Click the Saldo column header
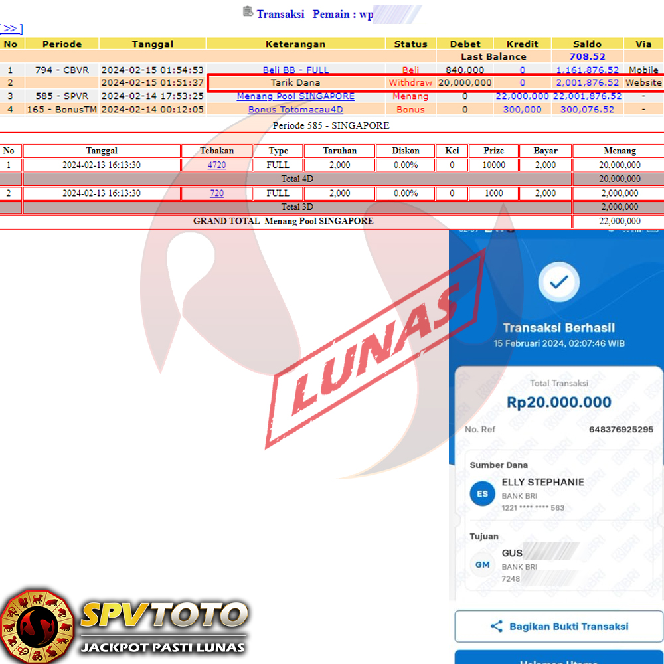 [586, 44]
